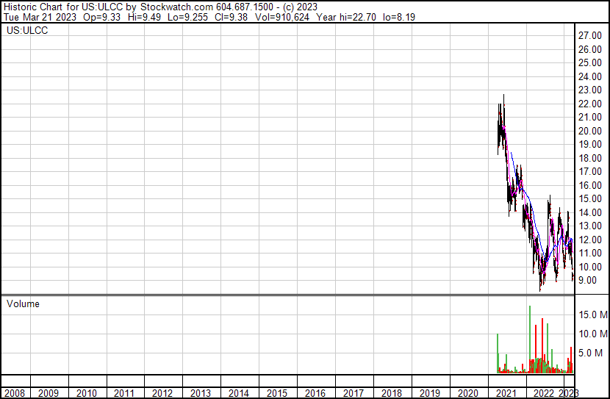This screenshot has height=399, width=610.
Task: Click the 15.00 price axis label
Action: coord(590,199)
